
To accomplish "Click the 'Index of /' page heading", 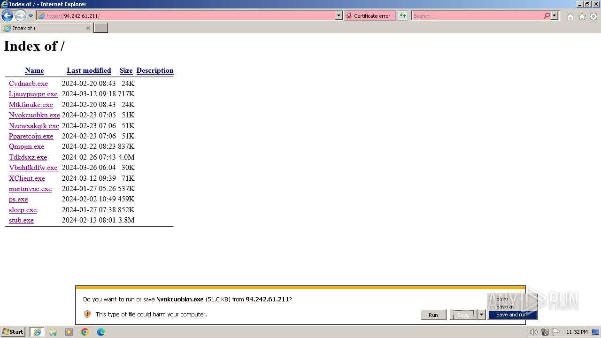I will [x=34, y=46].
